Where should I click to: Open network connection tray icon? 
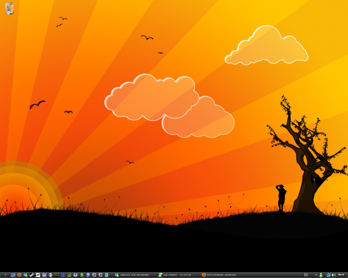328,275
